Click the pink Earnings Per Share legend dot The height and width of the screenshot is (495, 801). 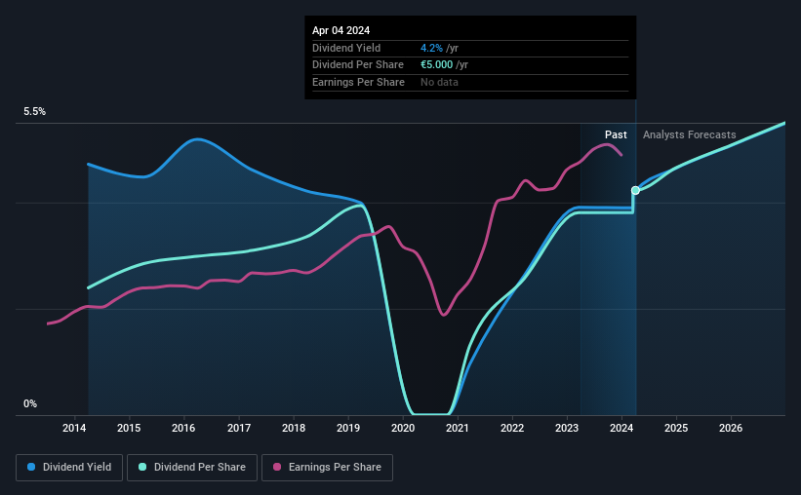[x=277, y=467]
